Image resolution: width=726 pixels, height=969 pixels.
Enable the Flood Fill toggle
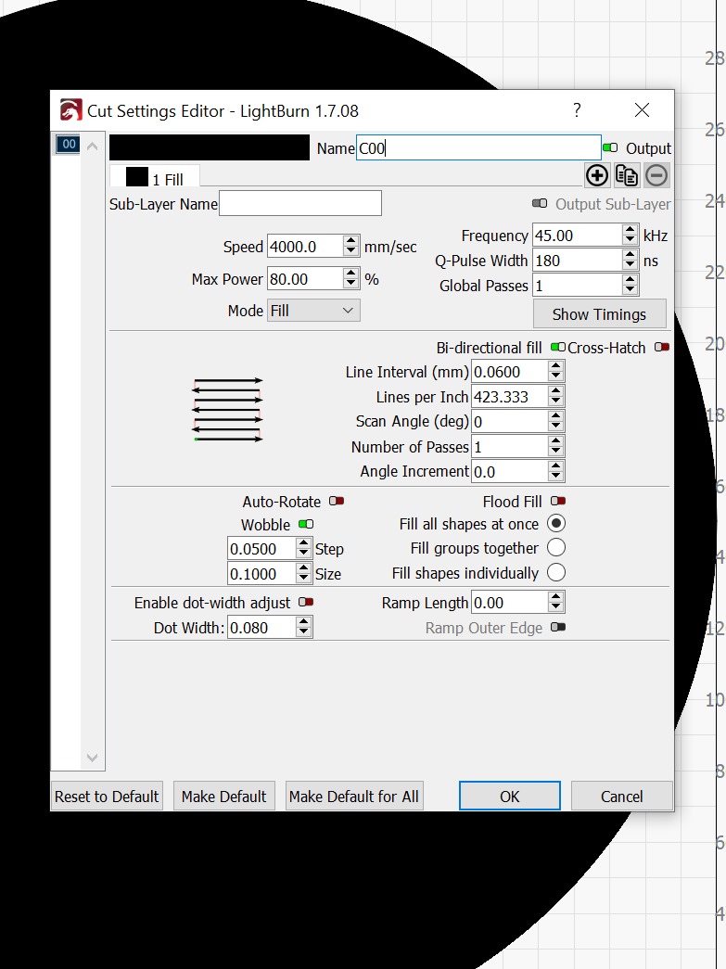(x=558, y=501)
